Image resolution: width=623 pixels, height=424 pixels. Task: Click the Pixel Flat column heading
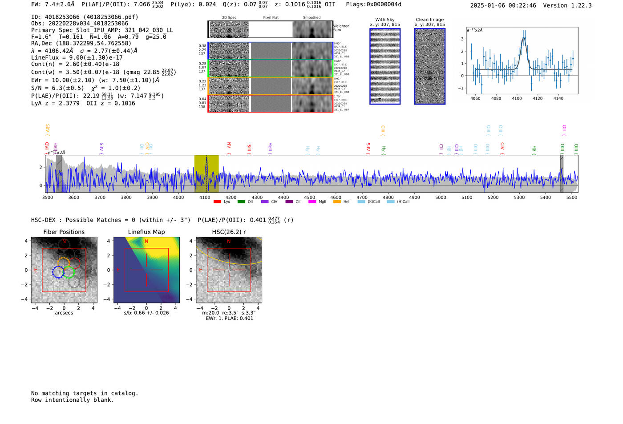tap(271, 18)
